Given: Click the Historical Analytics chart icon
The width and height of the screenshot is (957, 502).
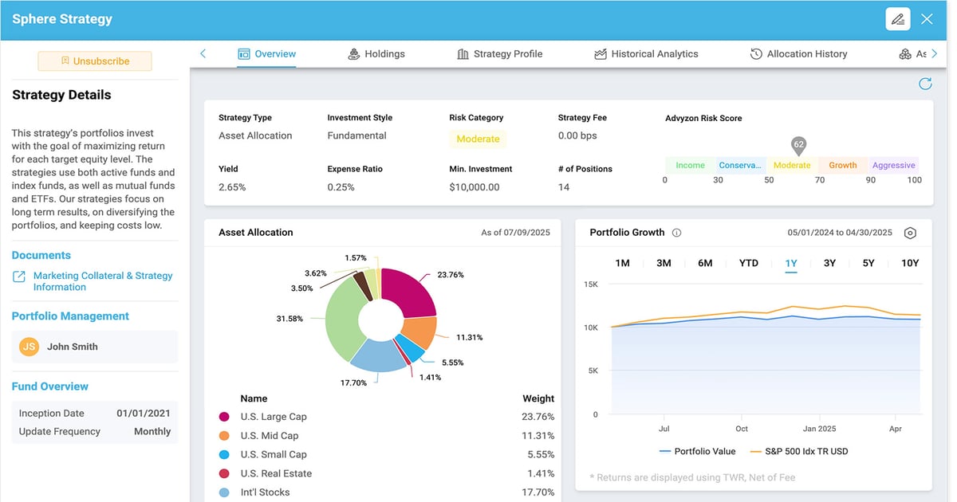Looking at the screenshot, I should 600,53.
